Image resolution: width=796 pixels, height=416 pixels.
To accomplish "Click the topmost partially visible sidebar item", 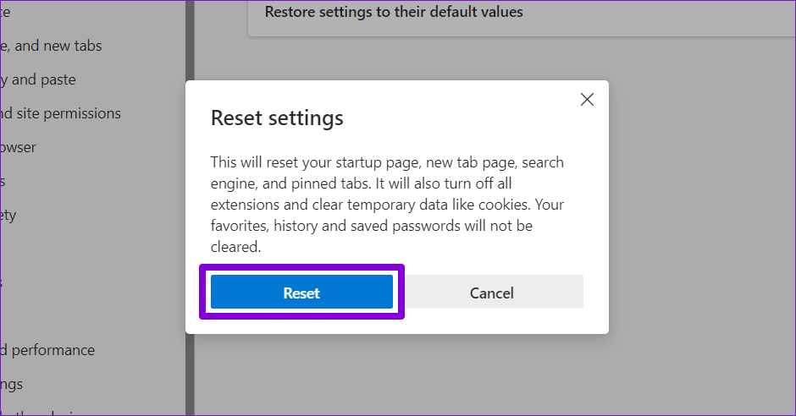I will (5, 12).
